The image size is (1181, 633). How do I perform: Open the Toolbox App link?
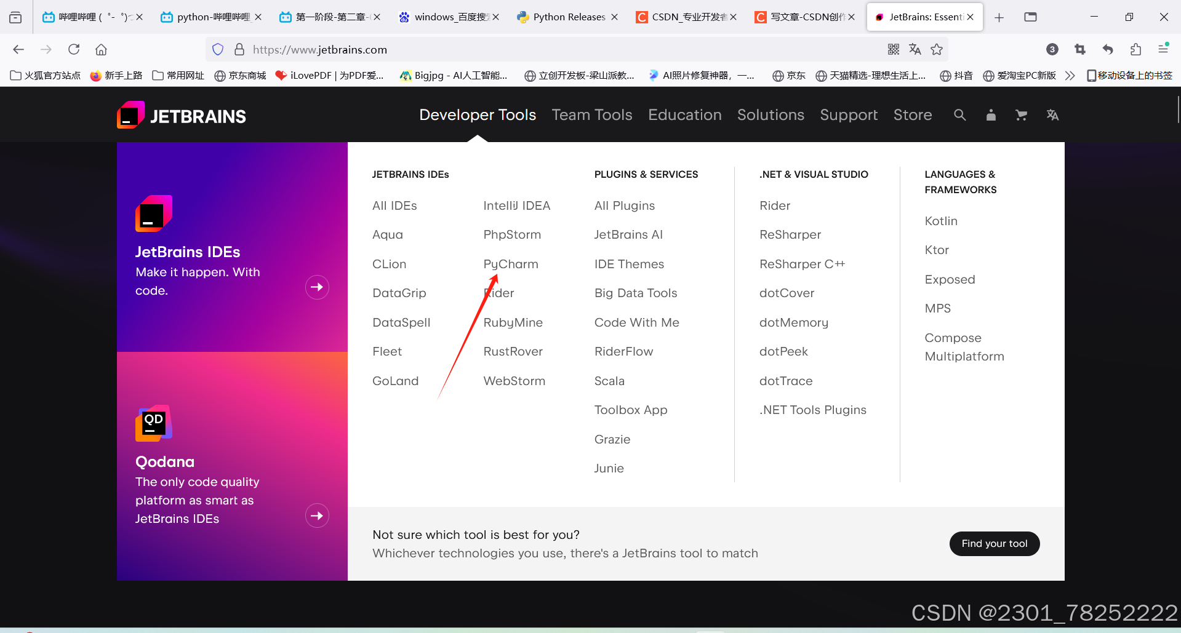(x=631, y=410)
